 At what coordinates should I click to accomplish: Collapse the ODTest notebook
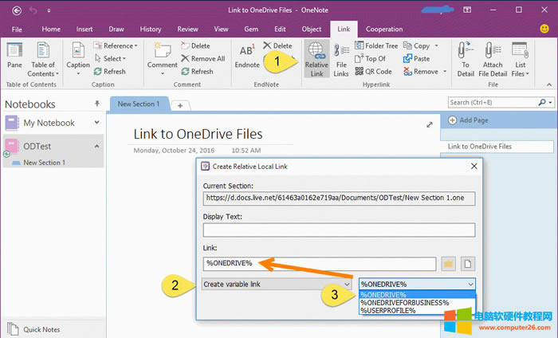coord(96,146)
